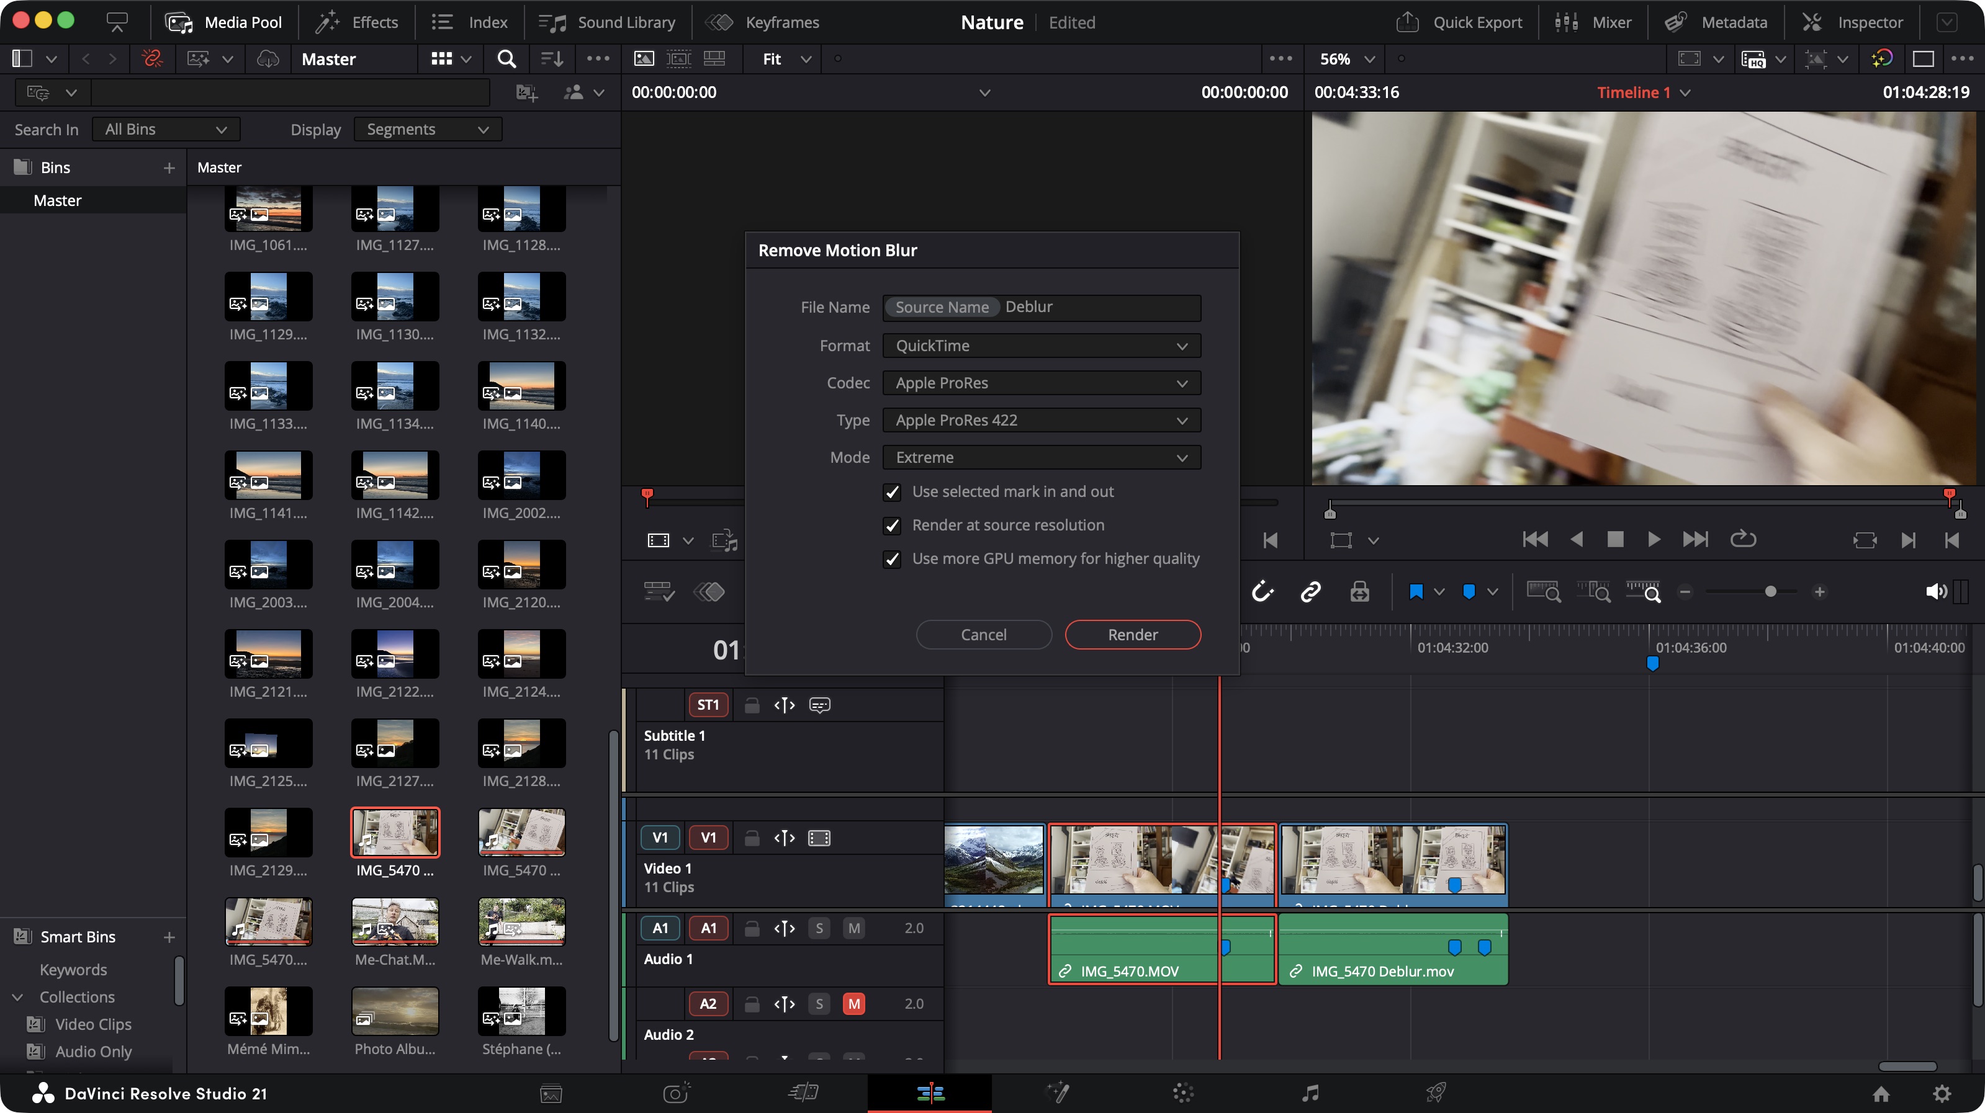
Task: Unmute the Audio 2 track M button
Action: click(x=854, y=1004)
